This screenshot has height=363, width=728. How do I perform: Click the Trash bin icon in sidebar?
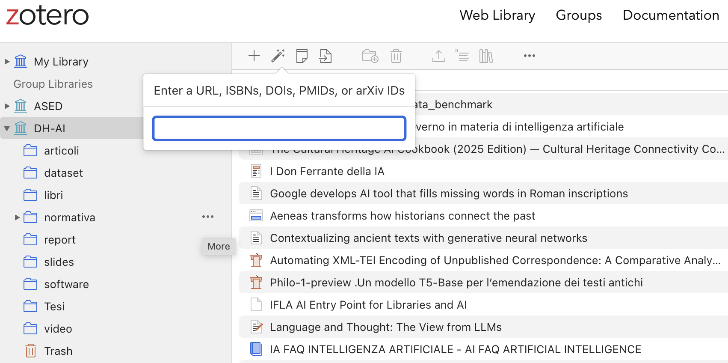[30, 351]
